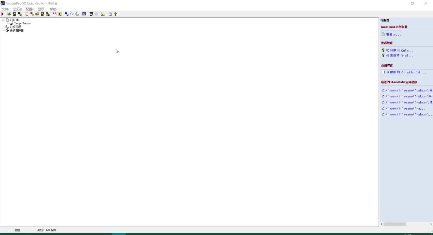This screenshot has width=433, height=235.
Task: Click the blue-arrow posted items toolbar icon
Action: pyautogui.click(x=77, y=14)
